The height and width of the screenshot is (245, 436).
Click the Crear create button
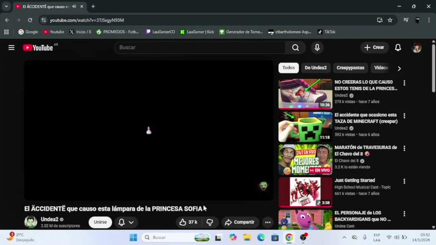[374, 48]
